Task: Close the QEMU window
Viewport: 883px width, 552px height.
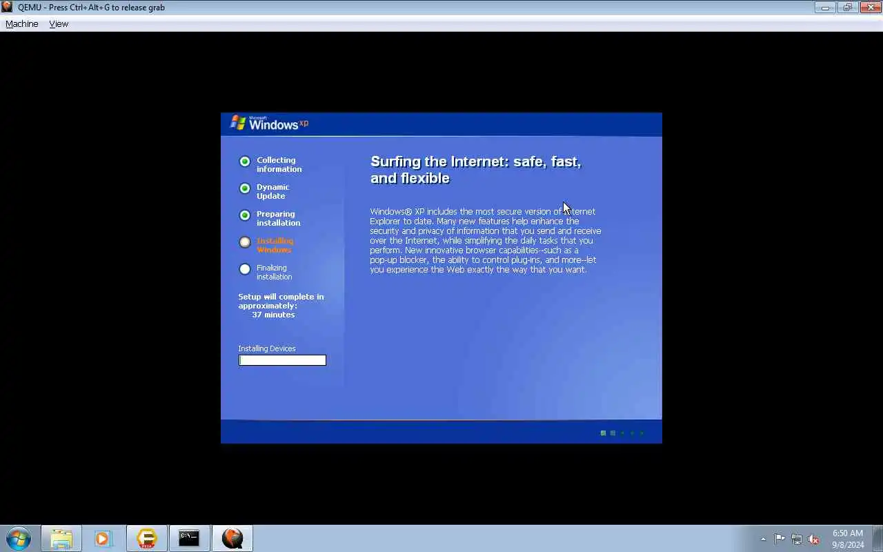Action: coord(871,8)
